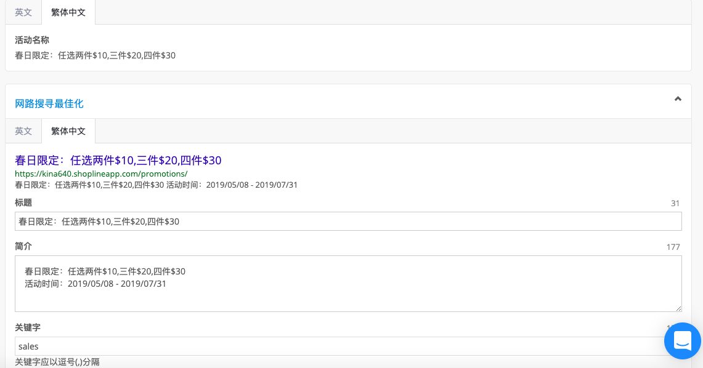Click the 活动名称 value text below label
The image size is (703, 368).
click(x=95, y=55)
